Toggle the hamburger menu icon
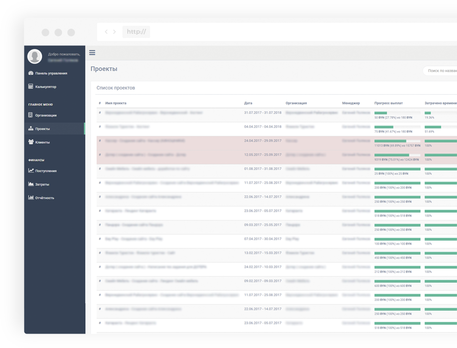 pyautogui.click(x=92, y=52)
